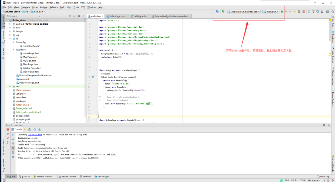
Task: Collapse the config folder
Action: pos(14,42)
